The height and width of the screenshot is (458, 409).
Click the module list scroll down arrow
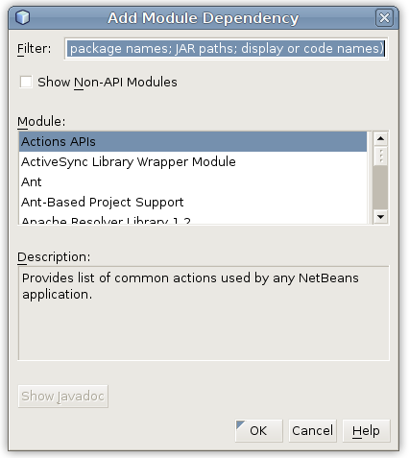(380, 217)
